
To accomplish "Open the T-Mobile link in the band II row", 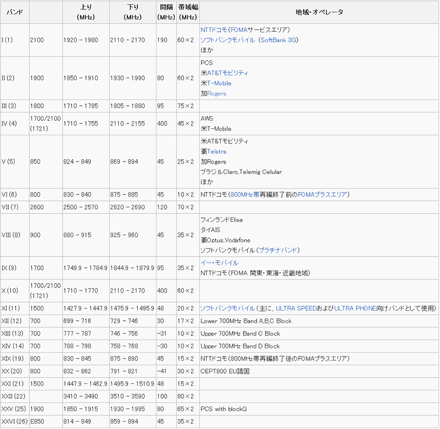I will [219, 83].
